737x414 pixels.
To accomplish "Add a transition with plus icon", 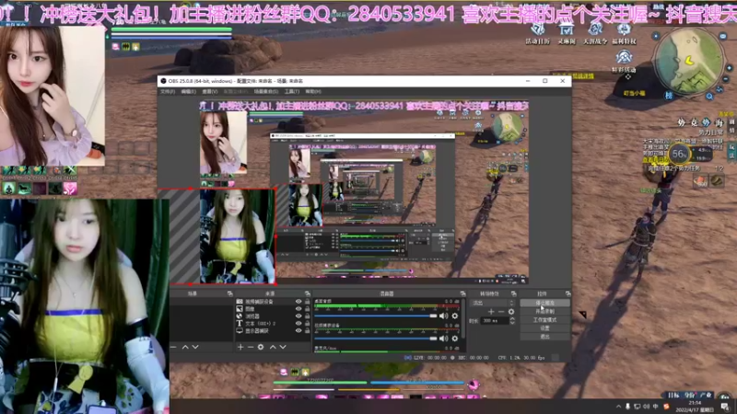I will (491, 312).
